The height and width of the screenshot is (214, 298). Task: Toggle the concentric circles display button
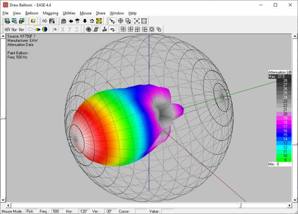[x=88, y=29]
